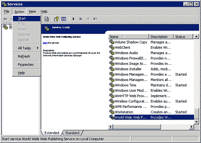Select the Windows Time service gear icon
The width and height of the screenshot is (201, 143).
112,85
